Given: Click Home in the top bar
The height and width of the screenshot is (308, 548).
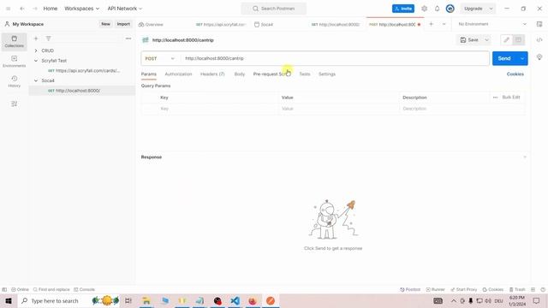Looking at the screenshot, I should [x=51, y=9].
